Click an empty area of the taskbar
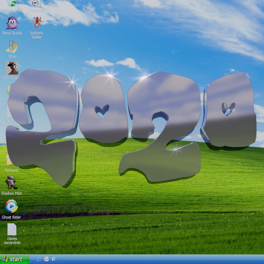This screenshot has height=264, width=264. click(x=165, y=259)
